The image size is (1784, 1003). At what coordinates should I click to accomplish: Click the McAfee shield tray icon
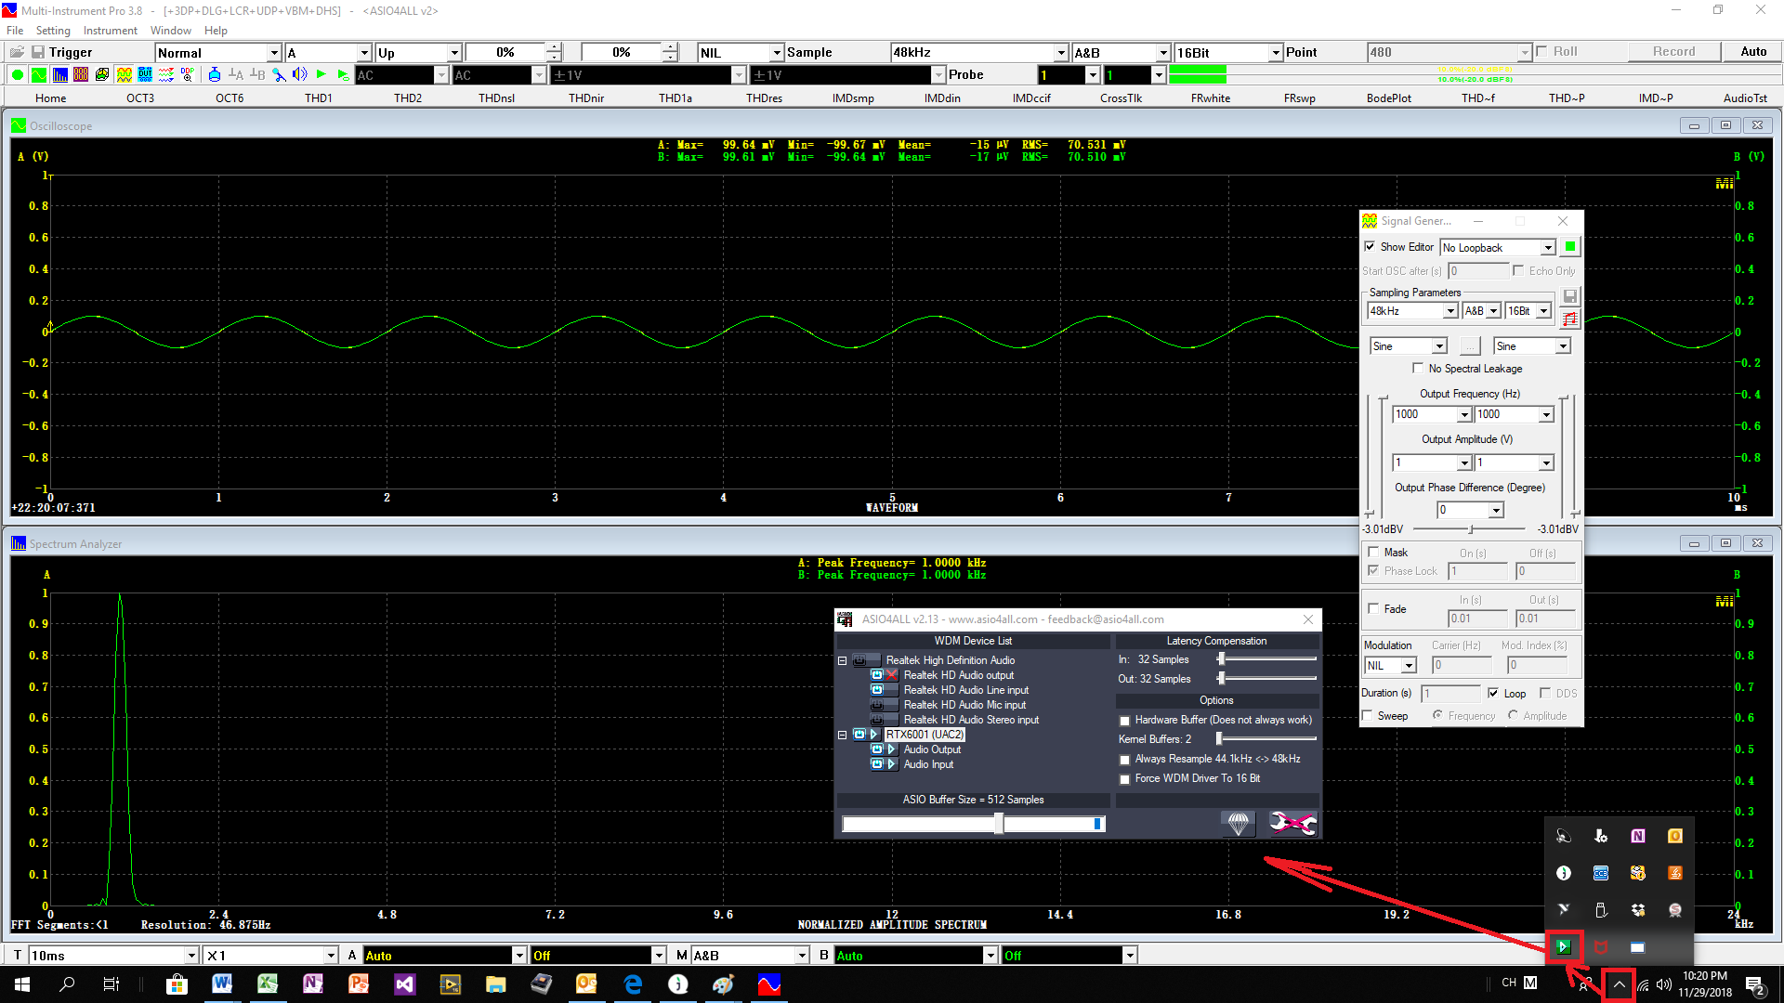[x=1601, y=947]
